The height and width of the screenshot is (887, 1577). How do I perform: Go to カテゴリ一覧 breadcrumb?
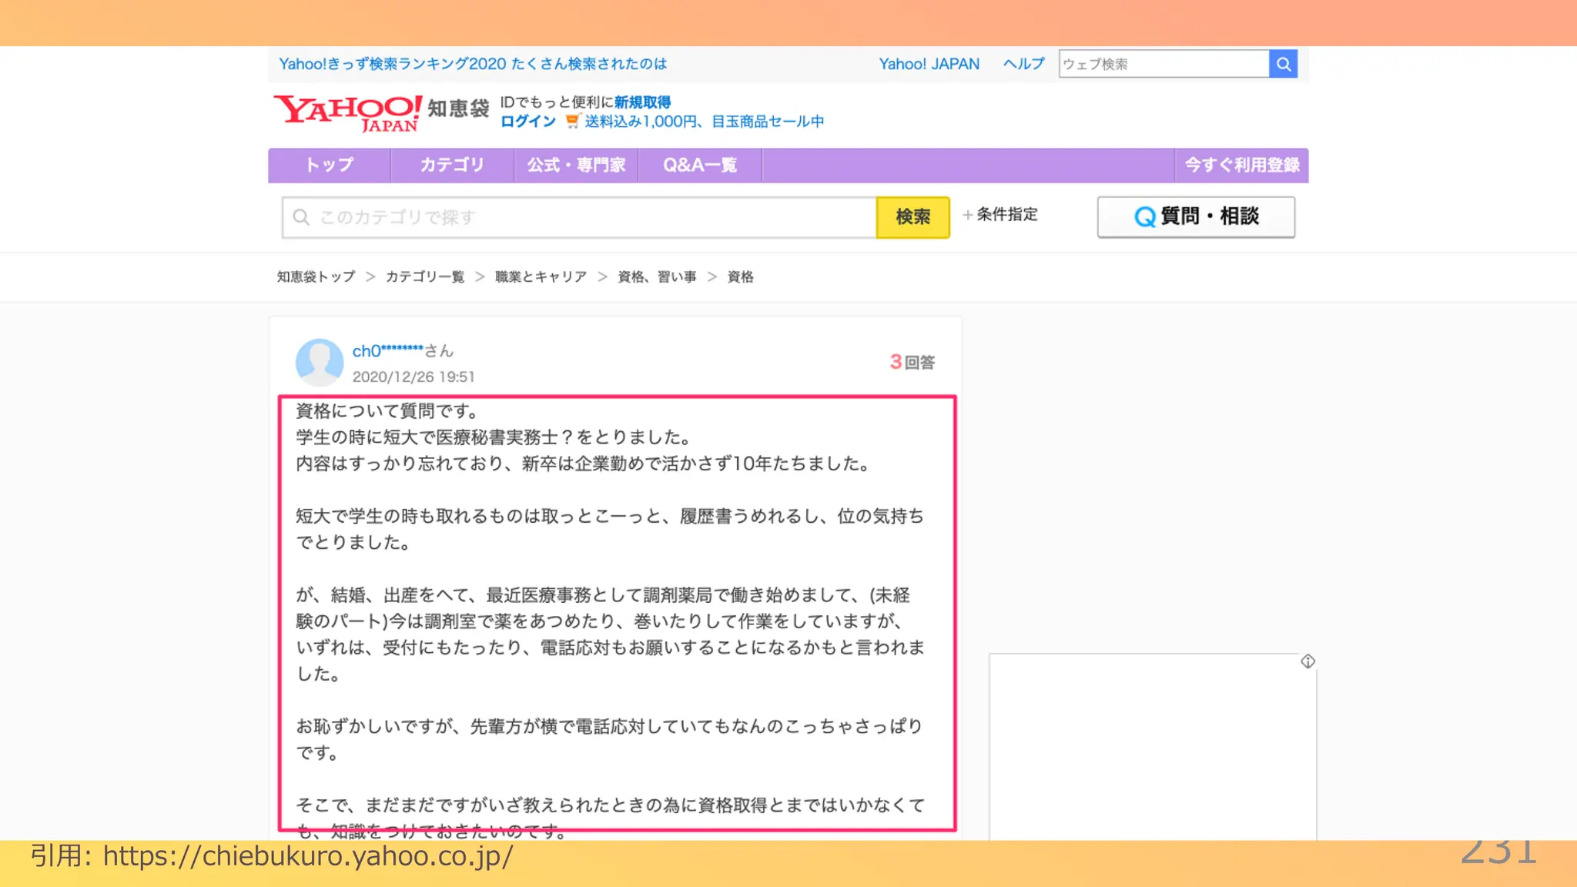[x=425, y=276]
